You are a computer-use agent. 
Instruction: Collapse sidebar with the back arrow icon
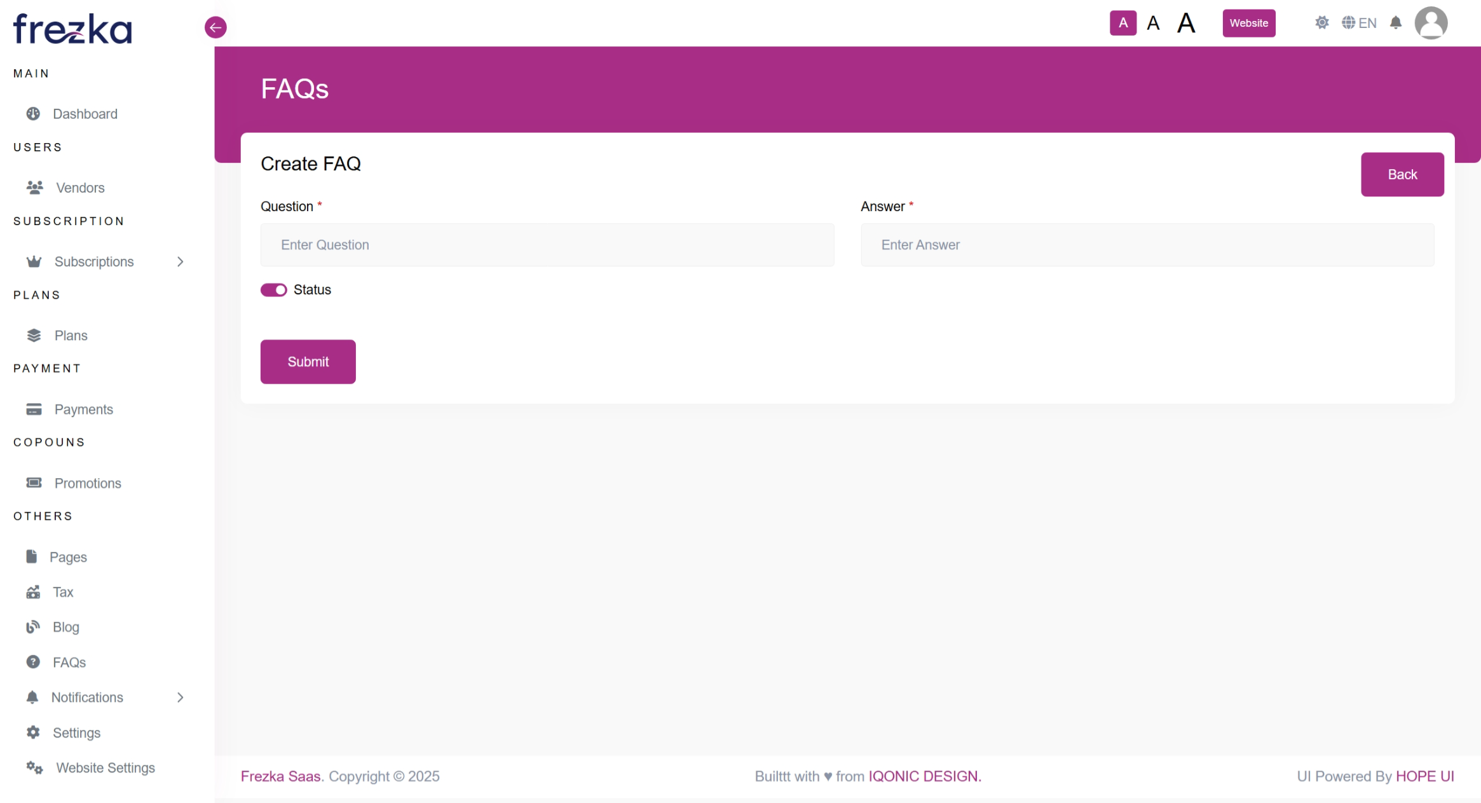pos(215,27)
